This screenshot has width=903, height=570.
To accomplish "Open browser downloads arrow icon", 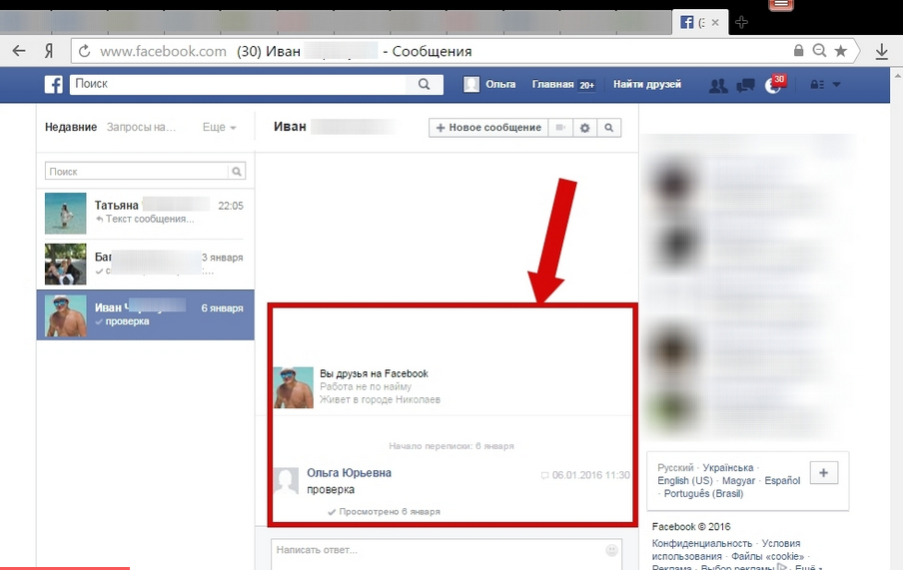I will click(882, 52).
